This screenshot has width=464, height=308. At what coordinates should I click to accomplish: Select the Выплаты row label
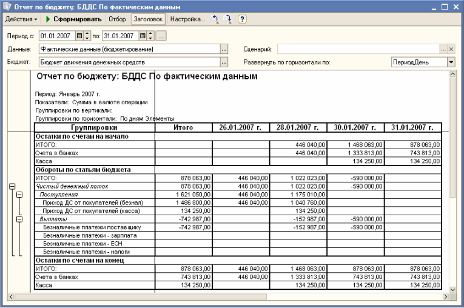(x=53, y=219)
